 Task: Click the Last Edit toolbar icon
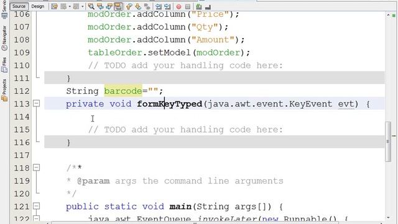(x=54, y=6)
